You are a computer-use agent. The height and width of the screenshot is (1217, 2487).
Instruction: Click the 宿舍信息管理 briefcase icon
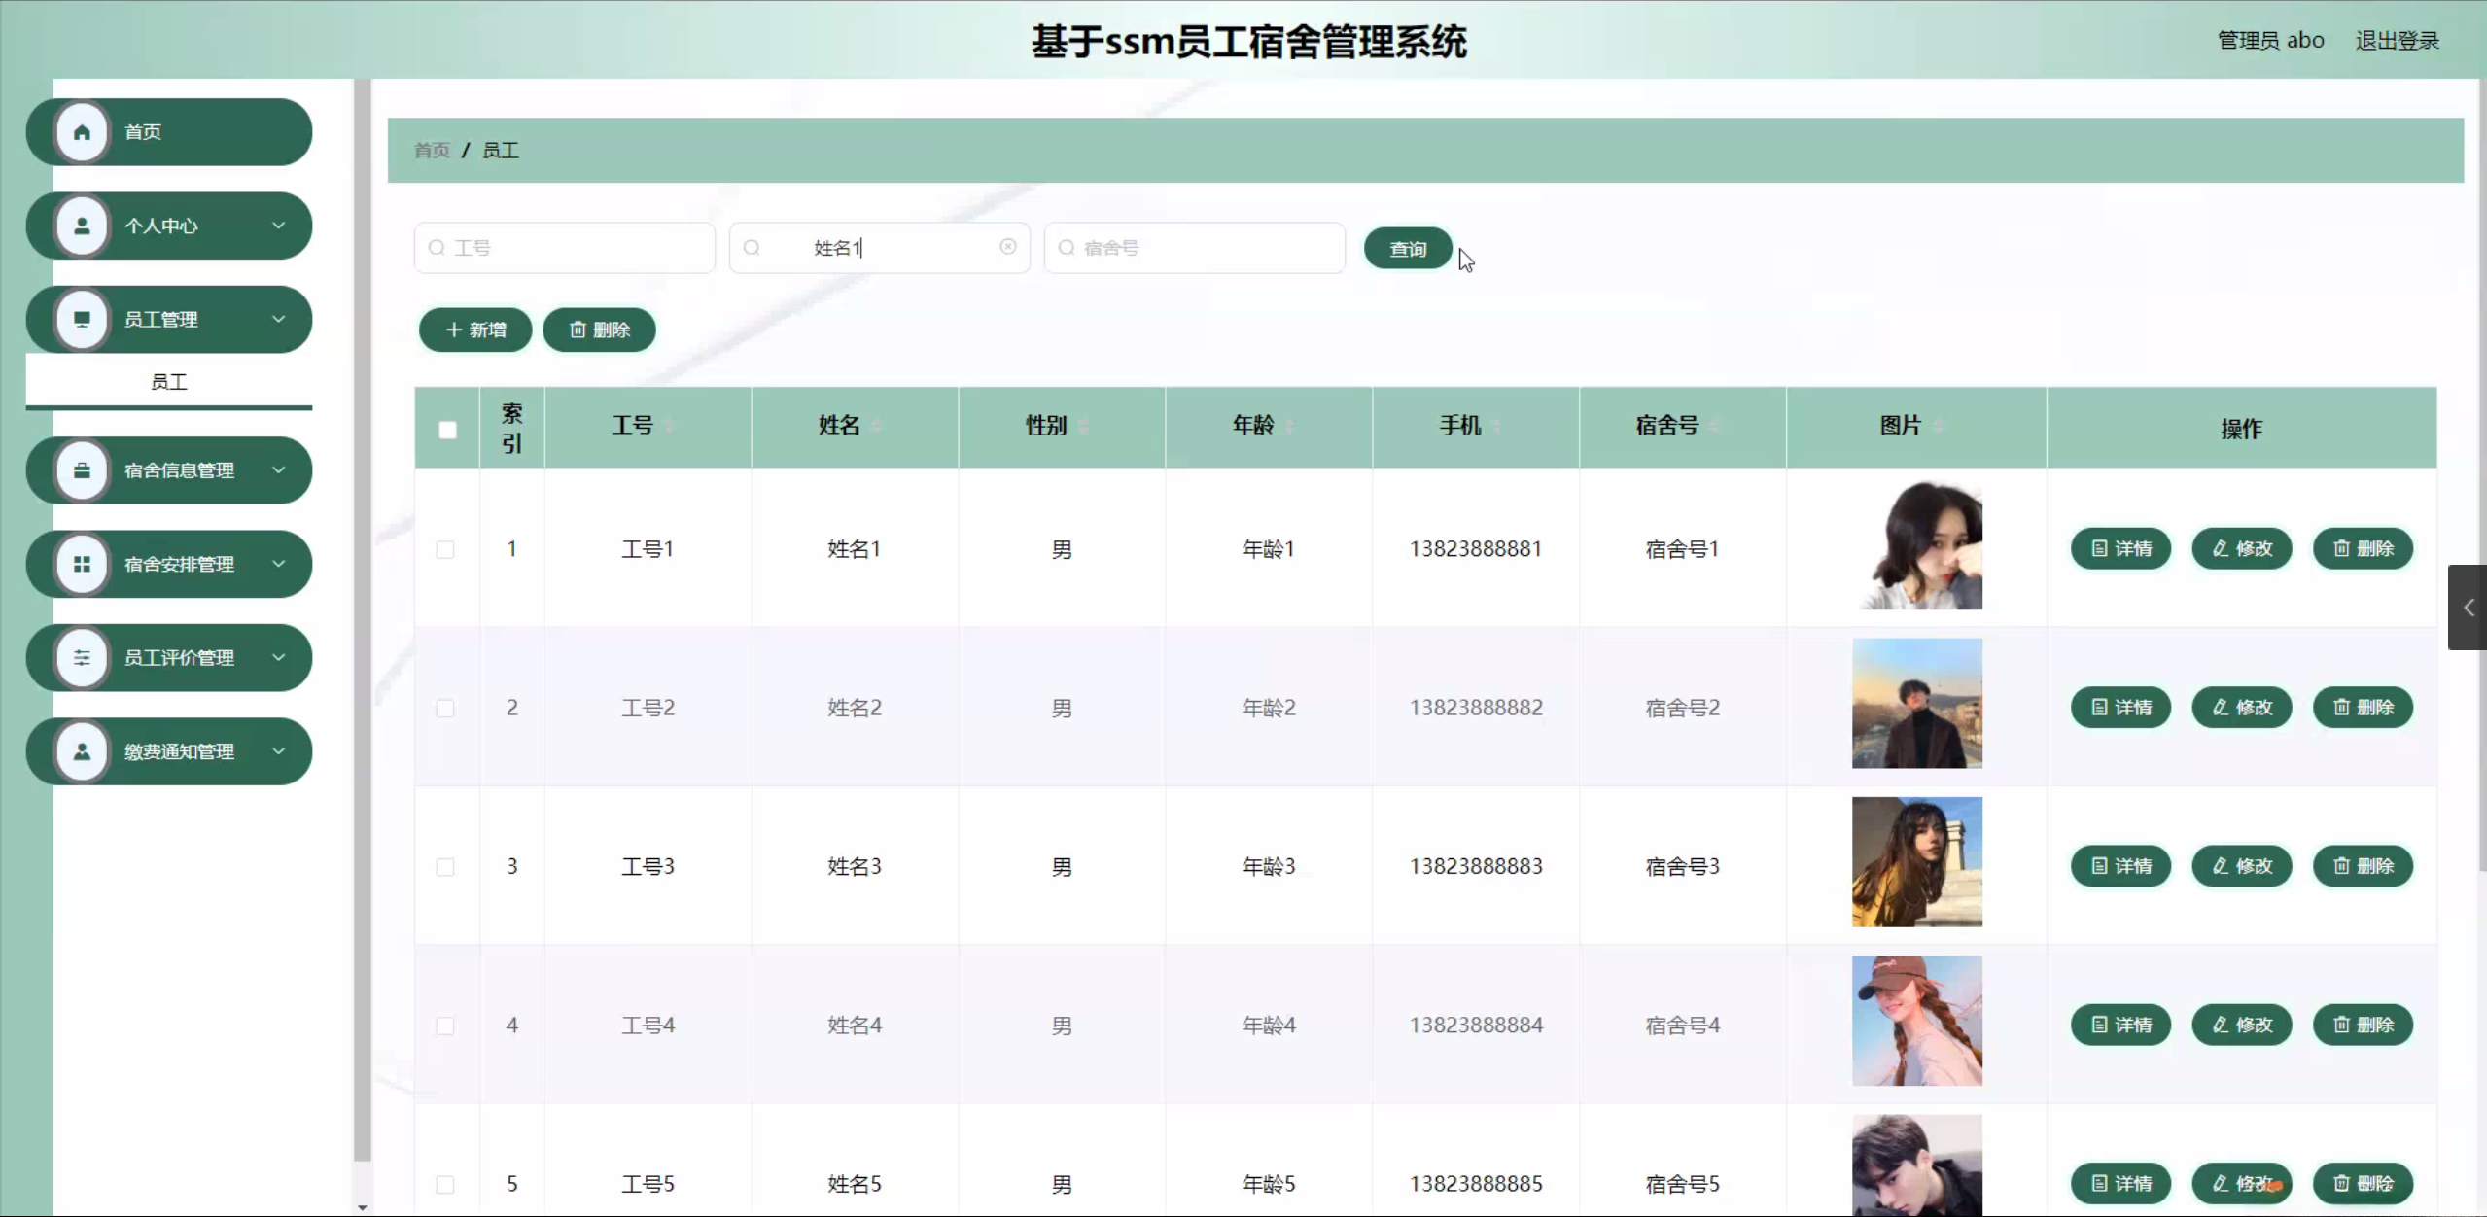pos(83,470)
